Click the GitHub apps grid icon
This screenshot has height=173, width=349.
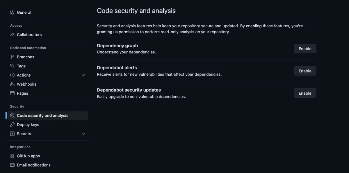pyautogui.click(x=12, y=156)
